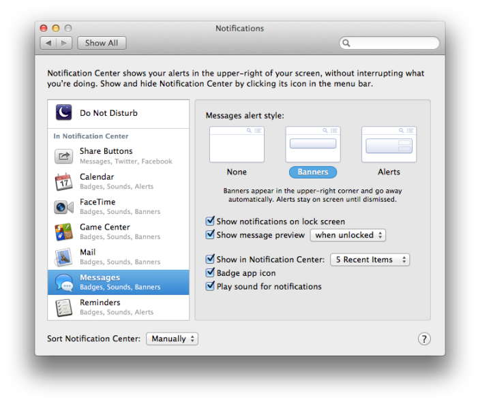The image size is (480, 404).
Task: Select the FaceTime camera icon
Action: tap(63, 206)
